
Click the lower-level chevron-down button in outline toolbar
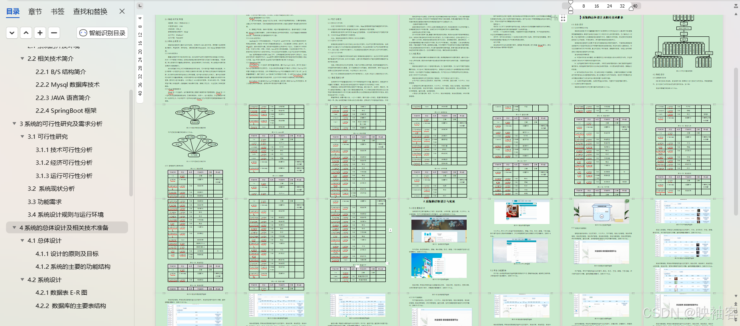point(12,33)
